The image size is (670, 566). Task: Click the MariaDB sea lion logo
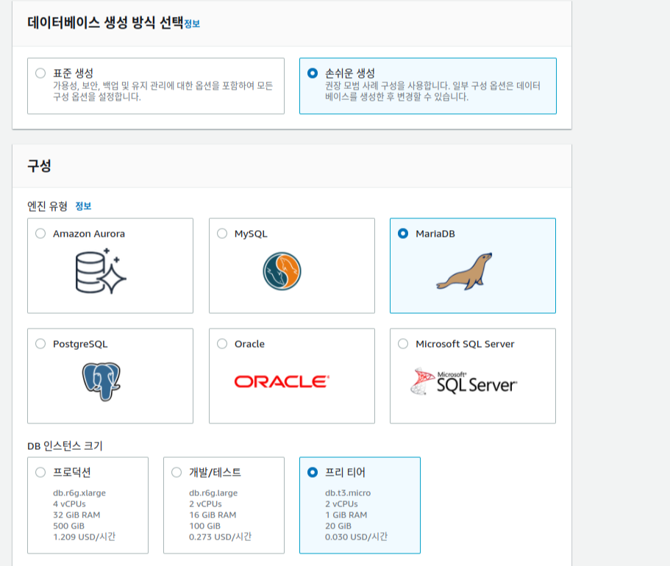click(x=465, y=271)
